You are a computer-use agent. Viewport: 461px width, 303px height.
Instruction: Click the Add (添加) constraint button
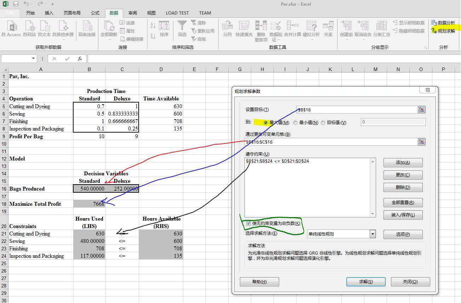(x=403, y=163)
